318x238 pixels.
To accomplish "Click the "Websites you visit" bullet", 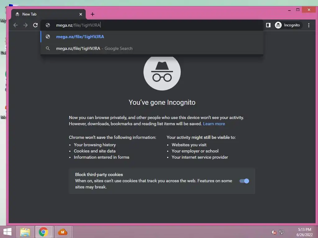I will coord(189,145).
